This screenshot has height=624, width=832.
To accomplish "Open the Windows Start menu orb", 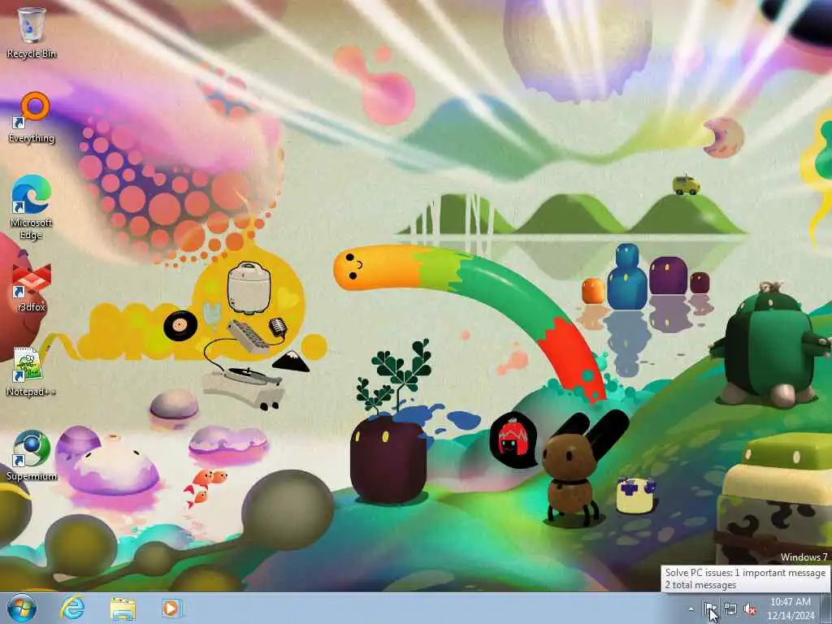I will coord(22,608).
